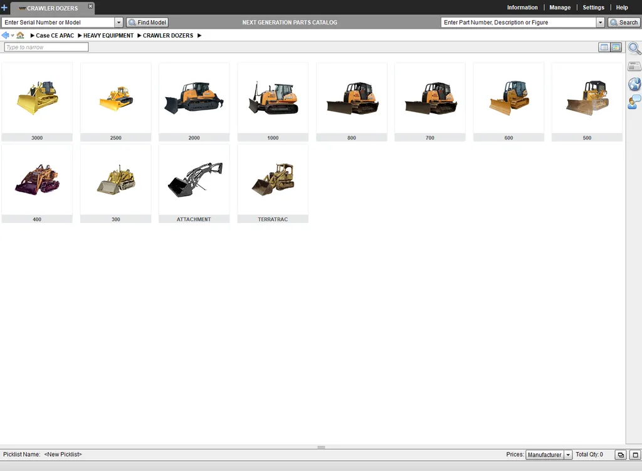This screenshot has height=471, width=642.
Task: Open the Information menu
Action: pos(522,8)
